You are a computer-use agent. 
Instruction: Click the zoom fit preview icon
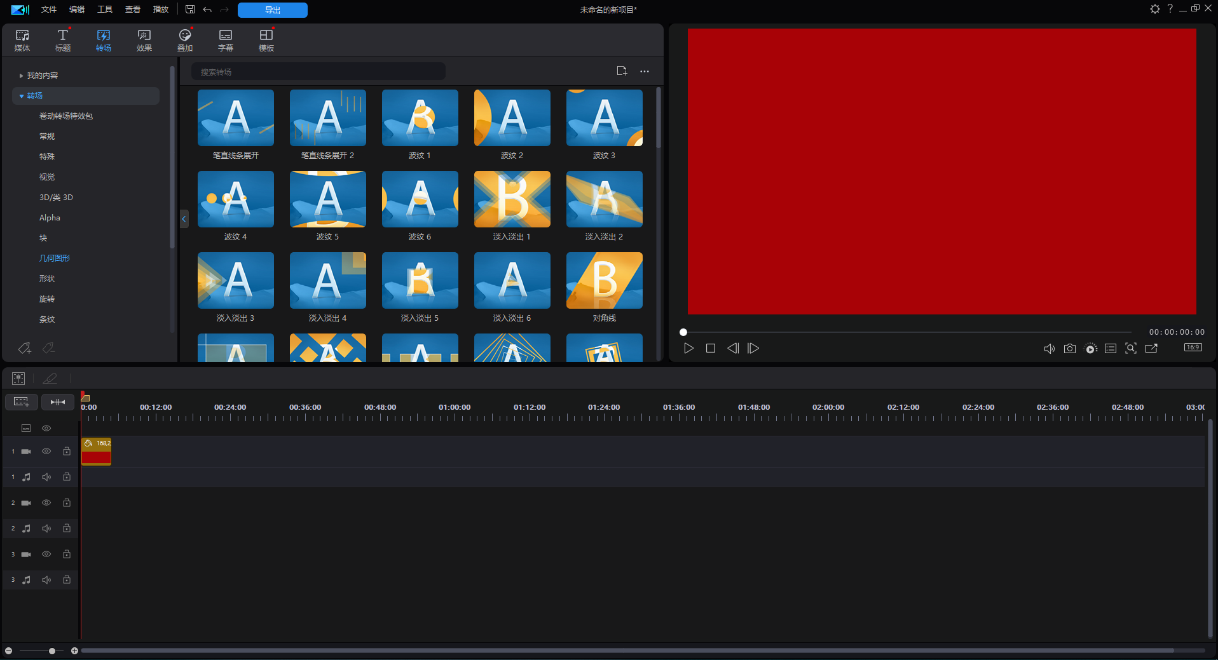1131,348
